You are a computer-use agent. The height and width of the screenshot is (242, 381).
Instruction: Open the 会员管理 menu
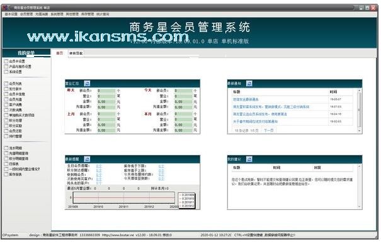[x=26, y=14]
